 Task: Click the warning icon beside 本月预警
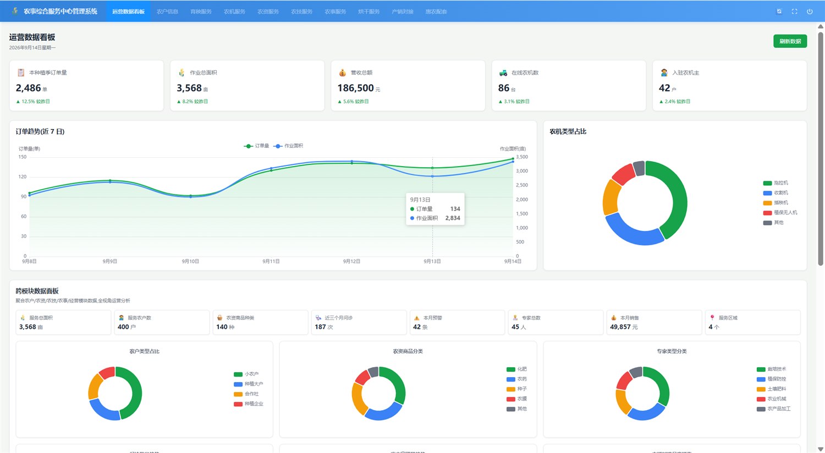point(416,318)
